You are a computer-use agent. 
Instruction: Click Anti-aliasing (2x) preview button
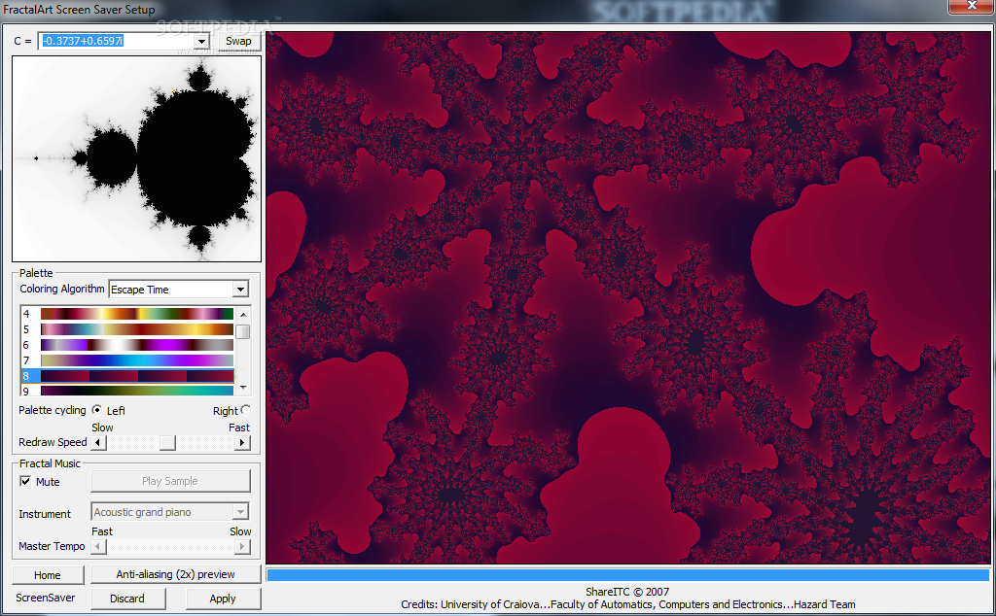tap(175, 574)
